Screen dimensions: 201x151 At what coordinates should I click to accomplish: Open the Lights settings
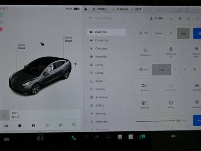click(97, 73)
